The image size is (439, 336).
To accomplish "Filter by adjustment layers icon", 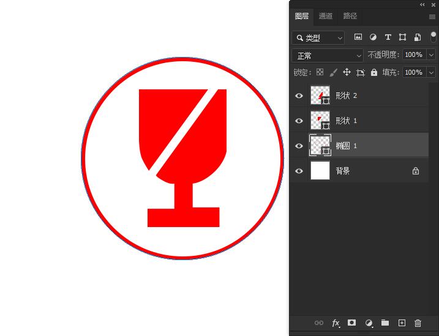I will click(x=373, y=37).
